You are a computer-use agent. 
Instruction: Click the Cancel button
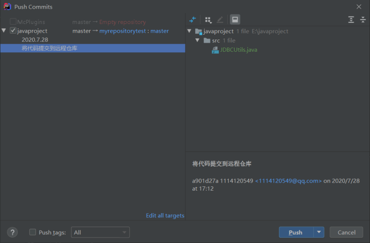(346, 232)
